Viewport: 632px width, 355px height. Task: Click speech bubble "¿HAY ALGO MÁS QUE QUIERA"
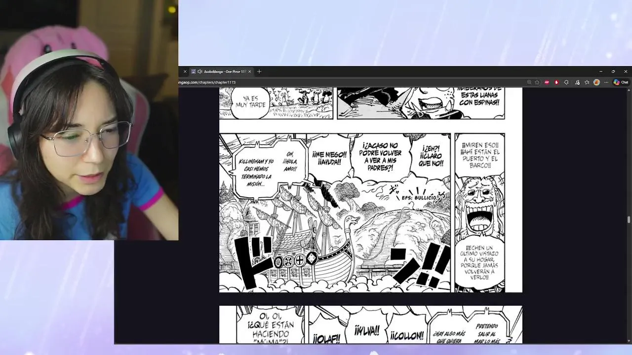tap(448, 335)
